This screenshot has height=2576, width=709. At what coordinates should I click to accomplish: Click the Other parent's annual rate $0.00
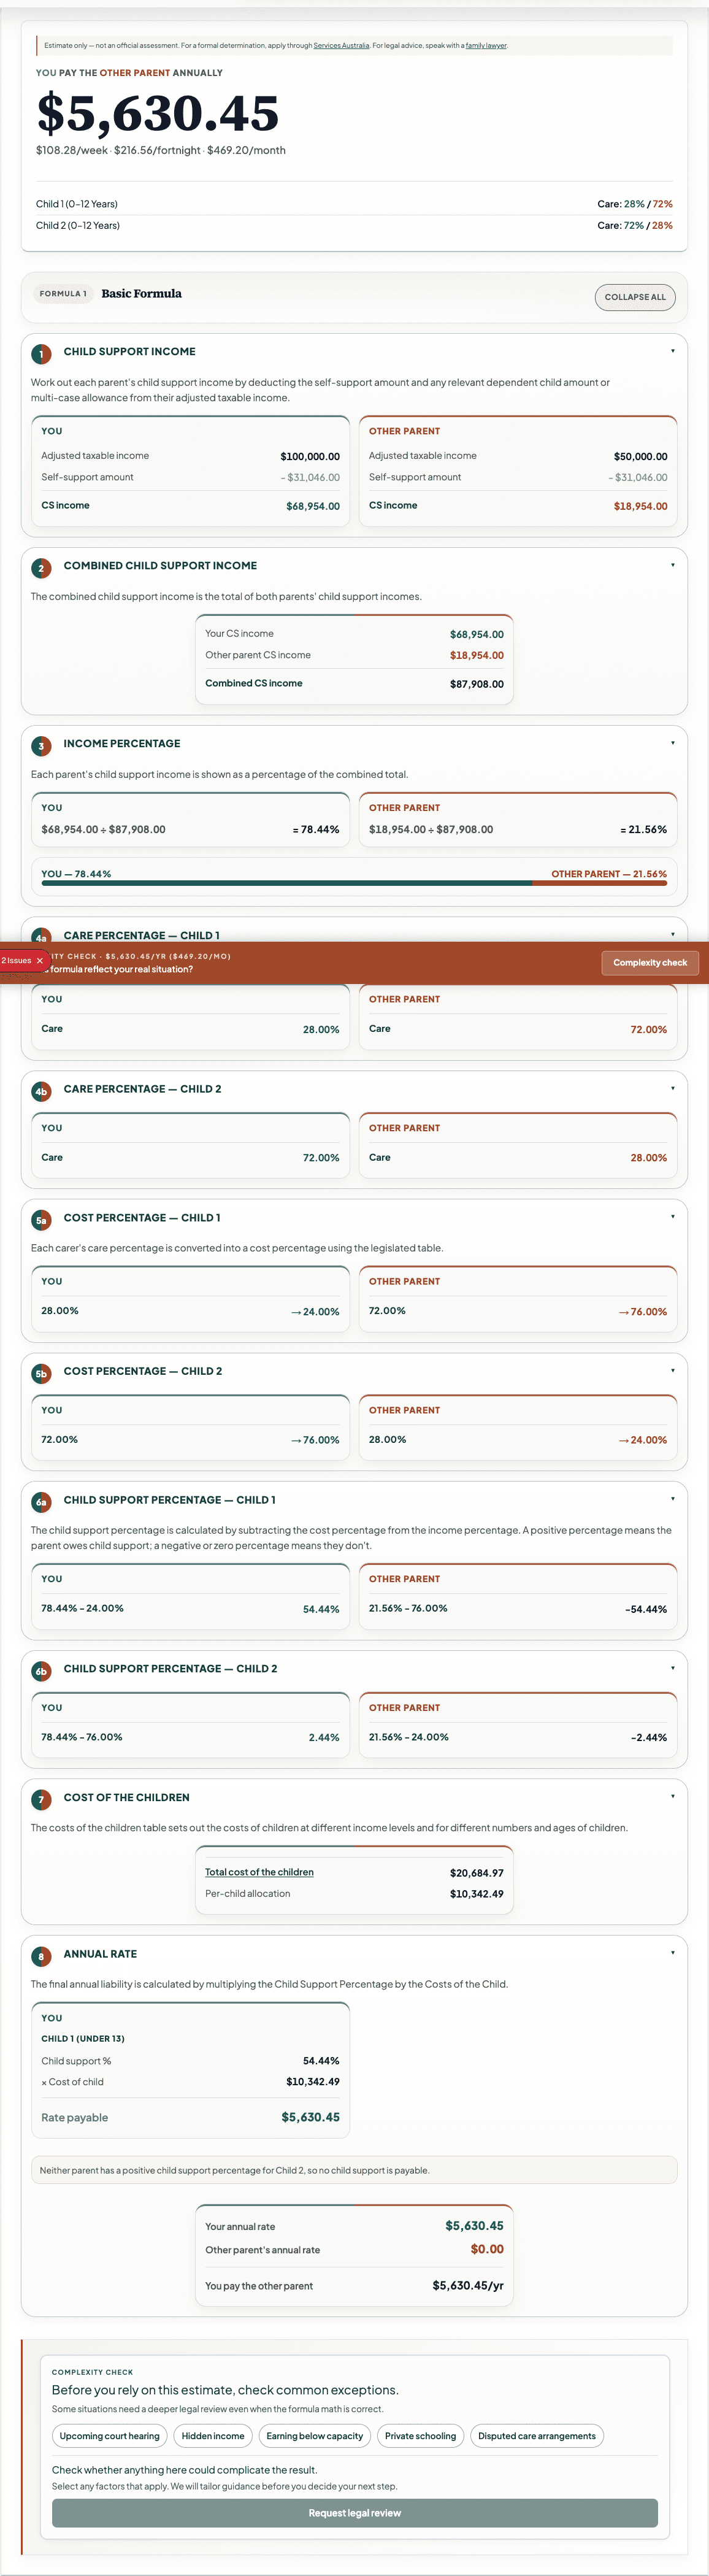[487, 2249]
